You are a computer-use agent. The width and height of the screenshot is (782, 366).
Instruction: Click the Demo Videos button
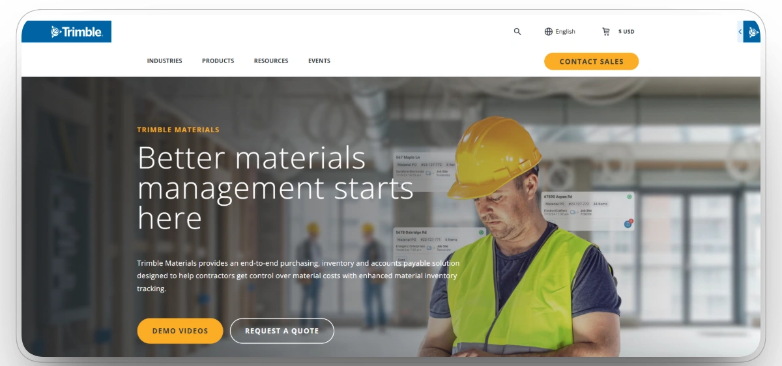pos(180,331)
